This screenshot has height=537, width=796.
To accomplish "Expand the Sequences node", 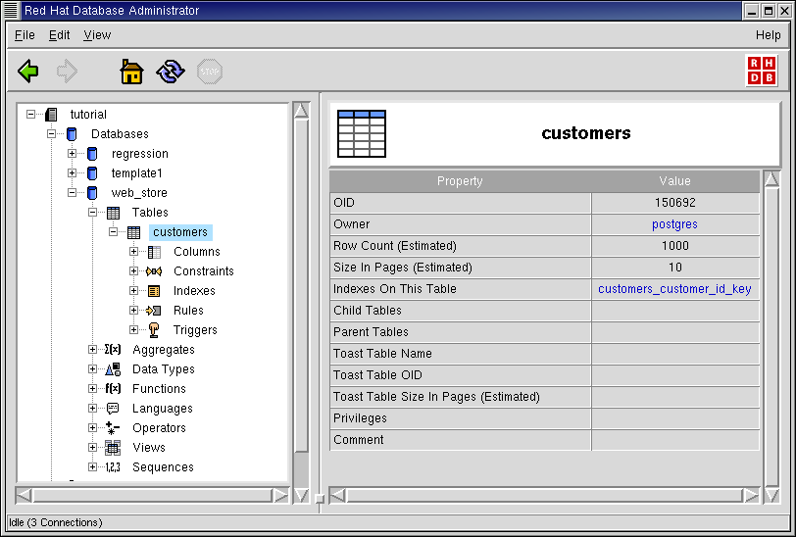I will click(x=92, y=467).
